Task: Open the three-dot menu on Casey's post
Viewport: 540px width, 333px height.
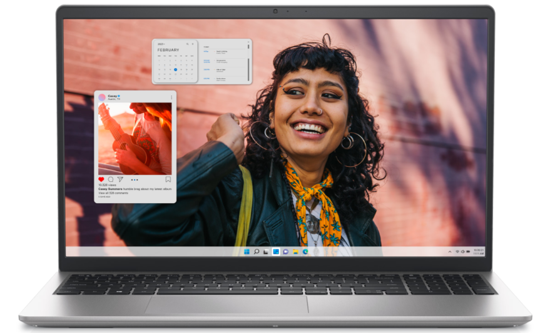Action: (x=171, y=97)
